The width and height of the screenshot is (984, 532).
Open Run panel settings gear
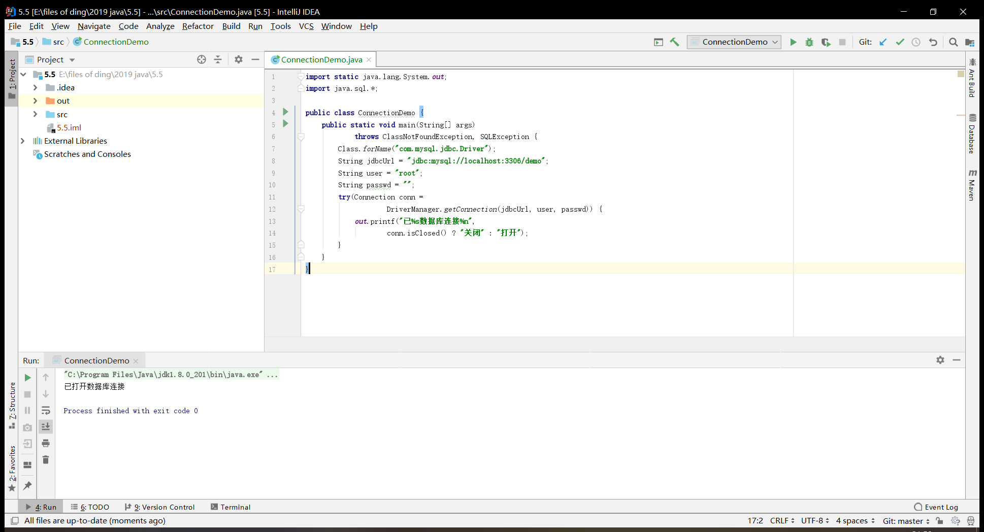[x=940, y=360]
